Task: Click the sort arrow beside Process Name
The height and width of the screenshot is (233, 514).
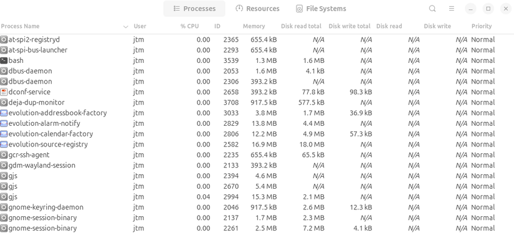Action: [x=126, y=27]
